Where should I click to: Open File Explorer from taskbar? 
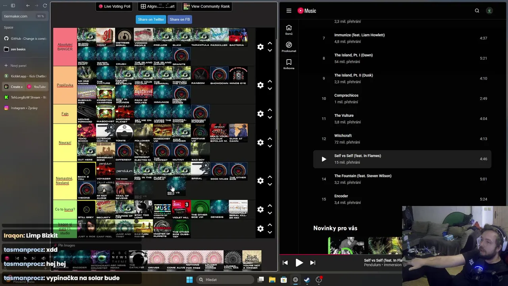tap(272, 280)
